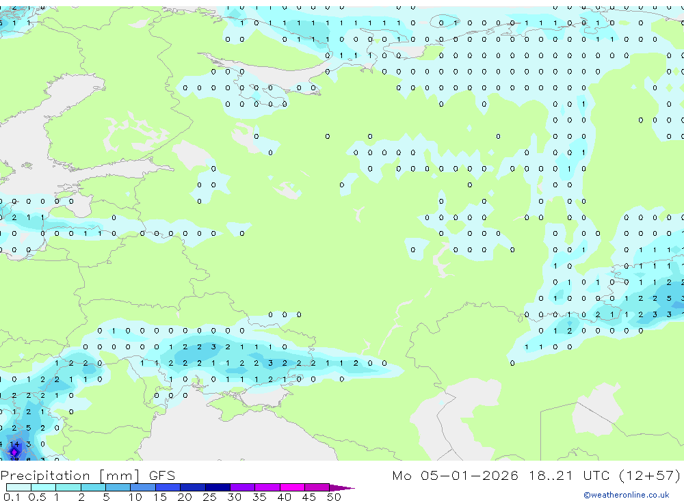Click the legend arrow tip above 50

(341, 487)
